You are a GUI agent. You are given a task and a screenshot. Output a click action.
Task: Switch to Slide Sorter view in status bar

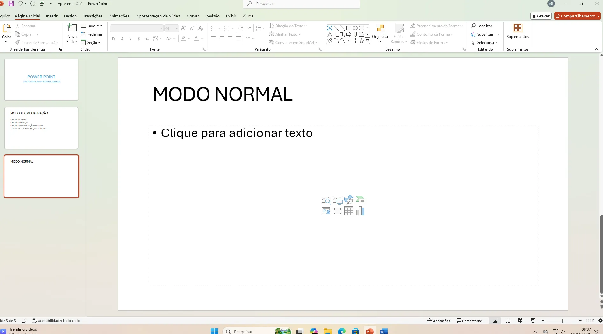(508, 321)
